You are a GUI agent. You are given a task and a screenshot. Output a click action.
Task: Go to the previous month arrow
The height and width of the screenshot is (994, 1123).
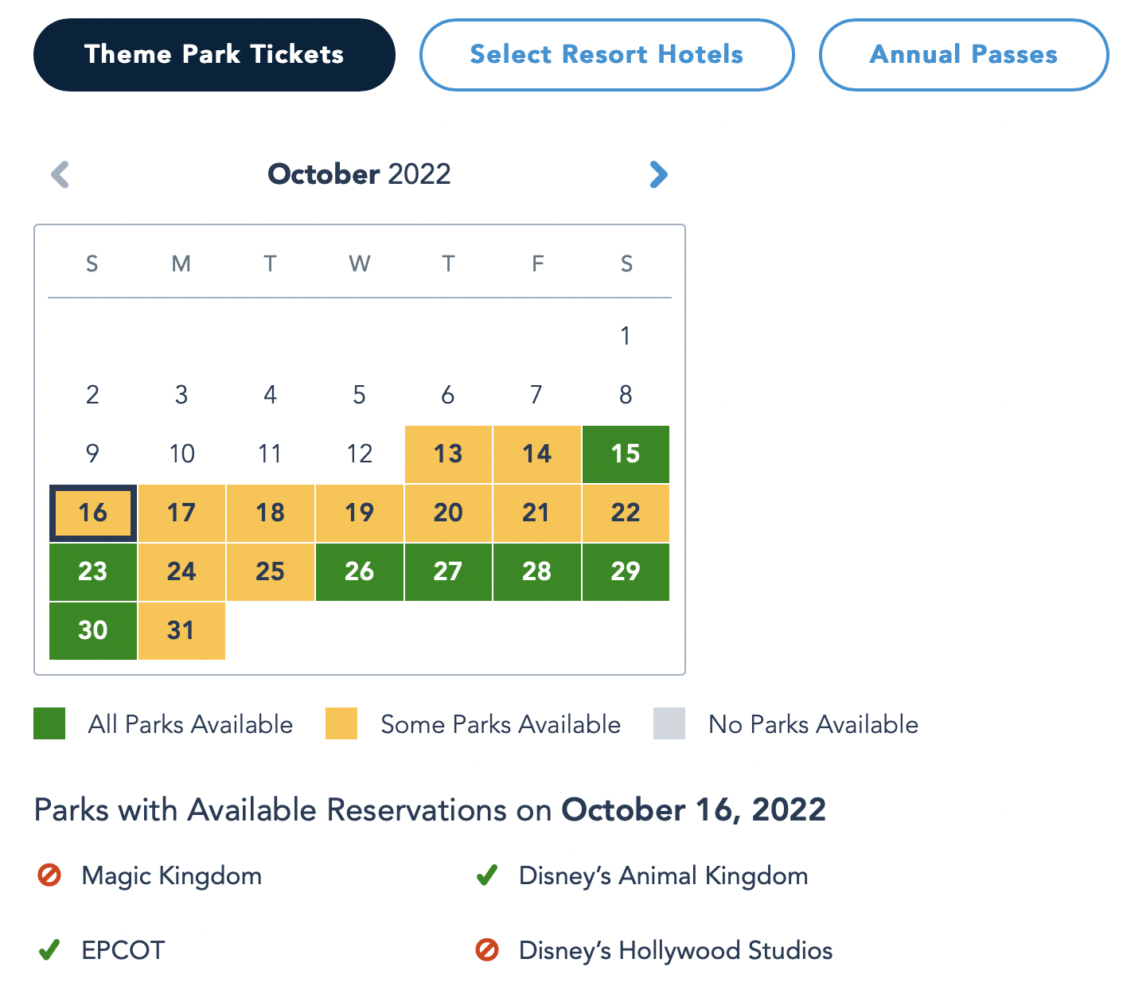(60, 174)
